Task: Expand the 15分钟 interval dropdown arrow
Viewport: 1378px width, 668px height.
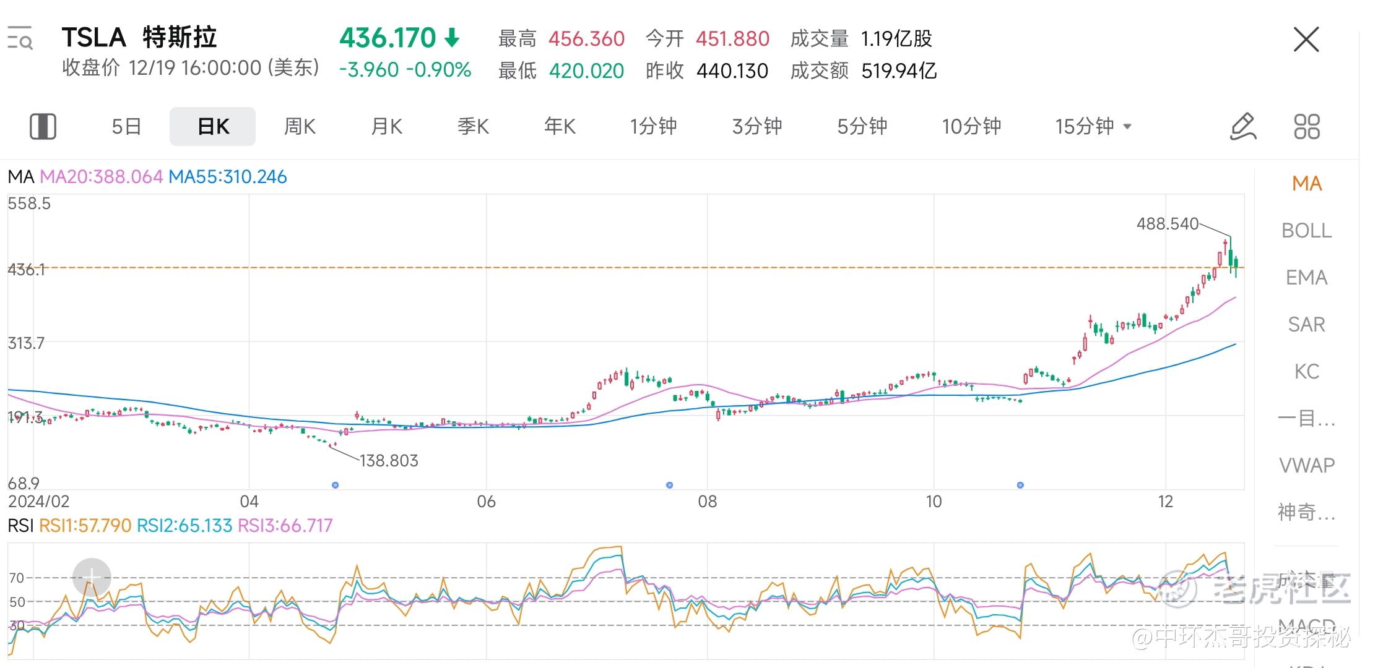Action: (x=1127, y=127)
